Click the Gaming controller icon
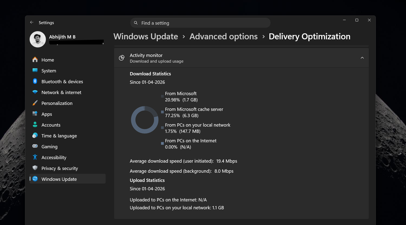Image resolution: width=406 pixels, height=225 pixels. (35, 146)
